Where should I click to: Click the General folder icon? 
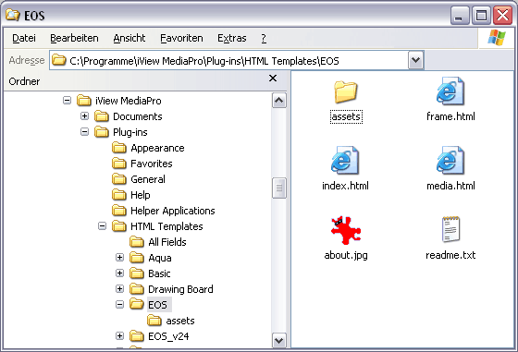pyautogui.click(x=119, y=179)
